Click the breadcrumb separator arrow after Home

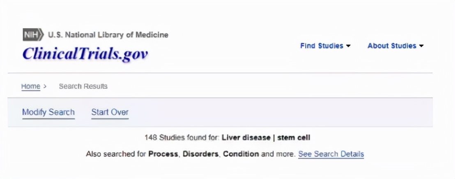coord(45,86)
